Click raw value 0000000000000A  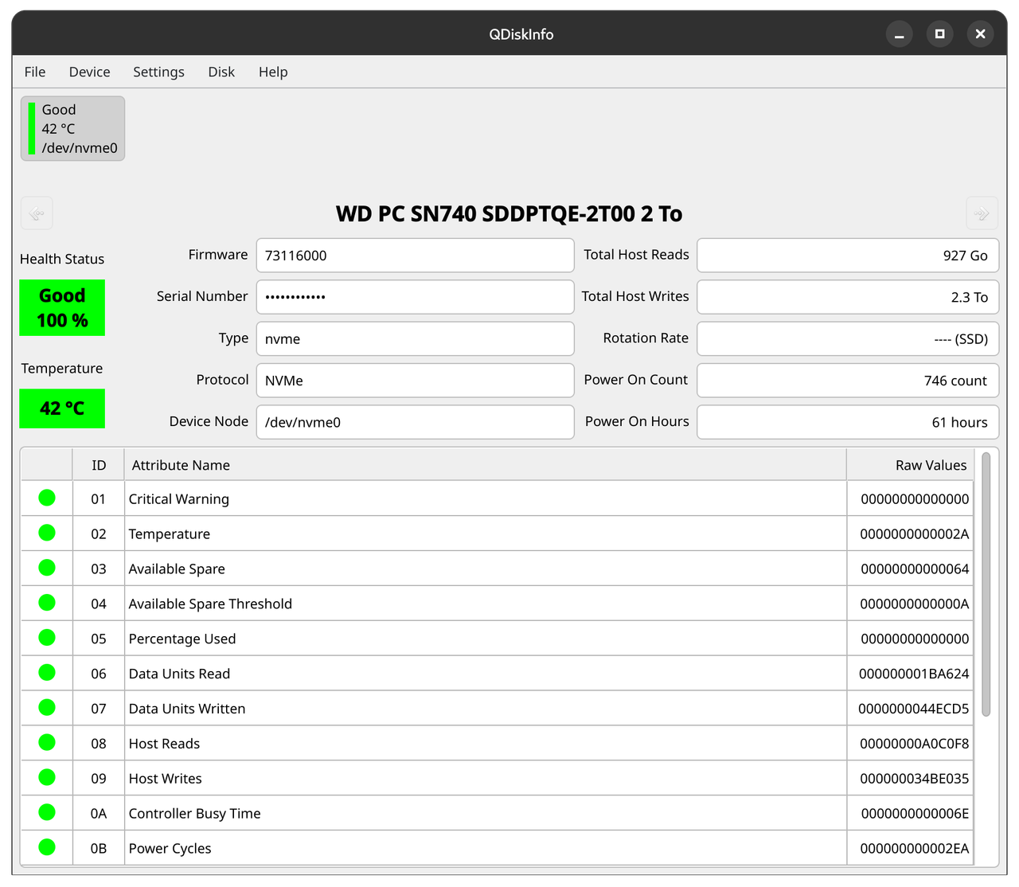pyautogui.click(x=915, y=604)
